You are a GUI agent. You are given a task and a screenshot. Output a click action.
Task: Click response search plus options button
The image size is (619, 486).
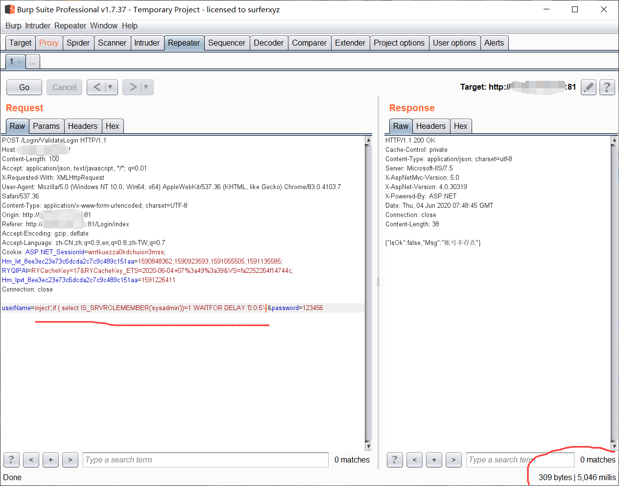[434, 460]
